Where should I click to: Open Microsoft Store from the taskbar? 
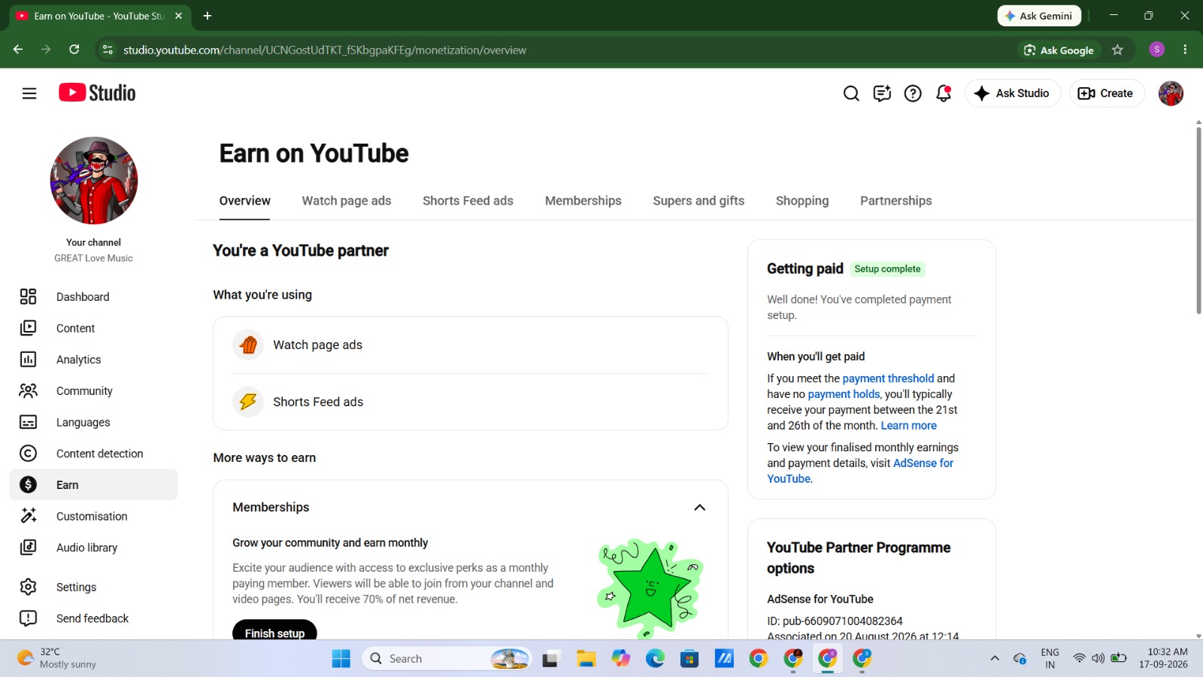coord(689,659)
